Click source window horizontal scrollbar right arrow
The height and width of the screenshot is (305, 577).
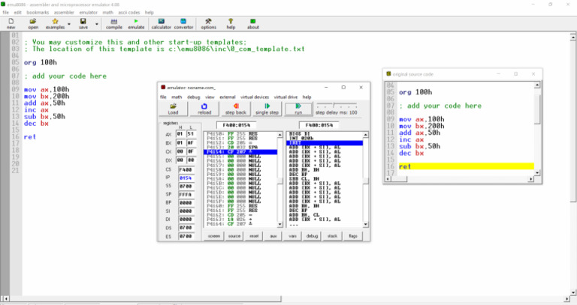530,179
